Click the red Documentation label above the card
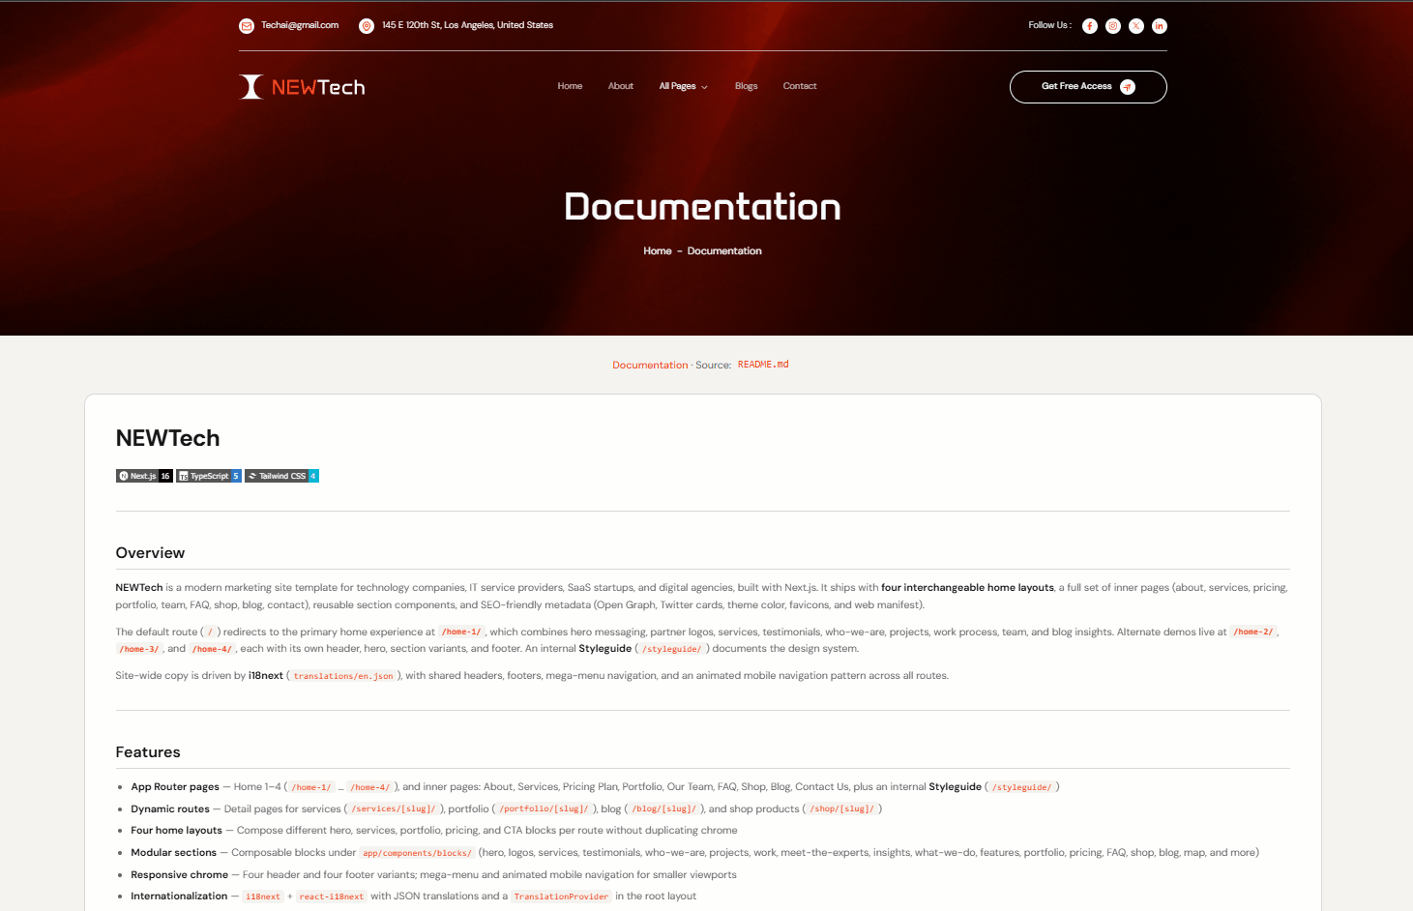The image size is (1413, 911). (650, 365)
